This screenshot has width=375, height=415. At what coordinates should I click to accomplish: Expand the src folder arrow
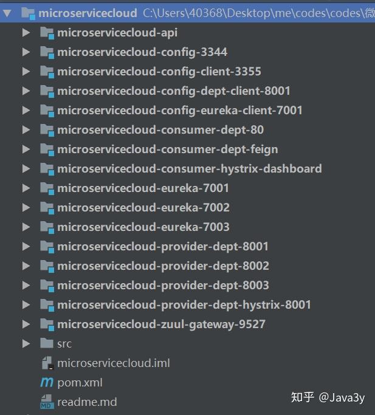click(x=26, y=343)
